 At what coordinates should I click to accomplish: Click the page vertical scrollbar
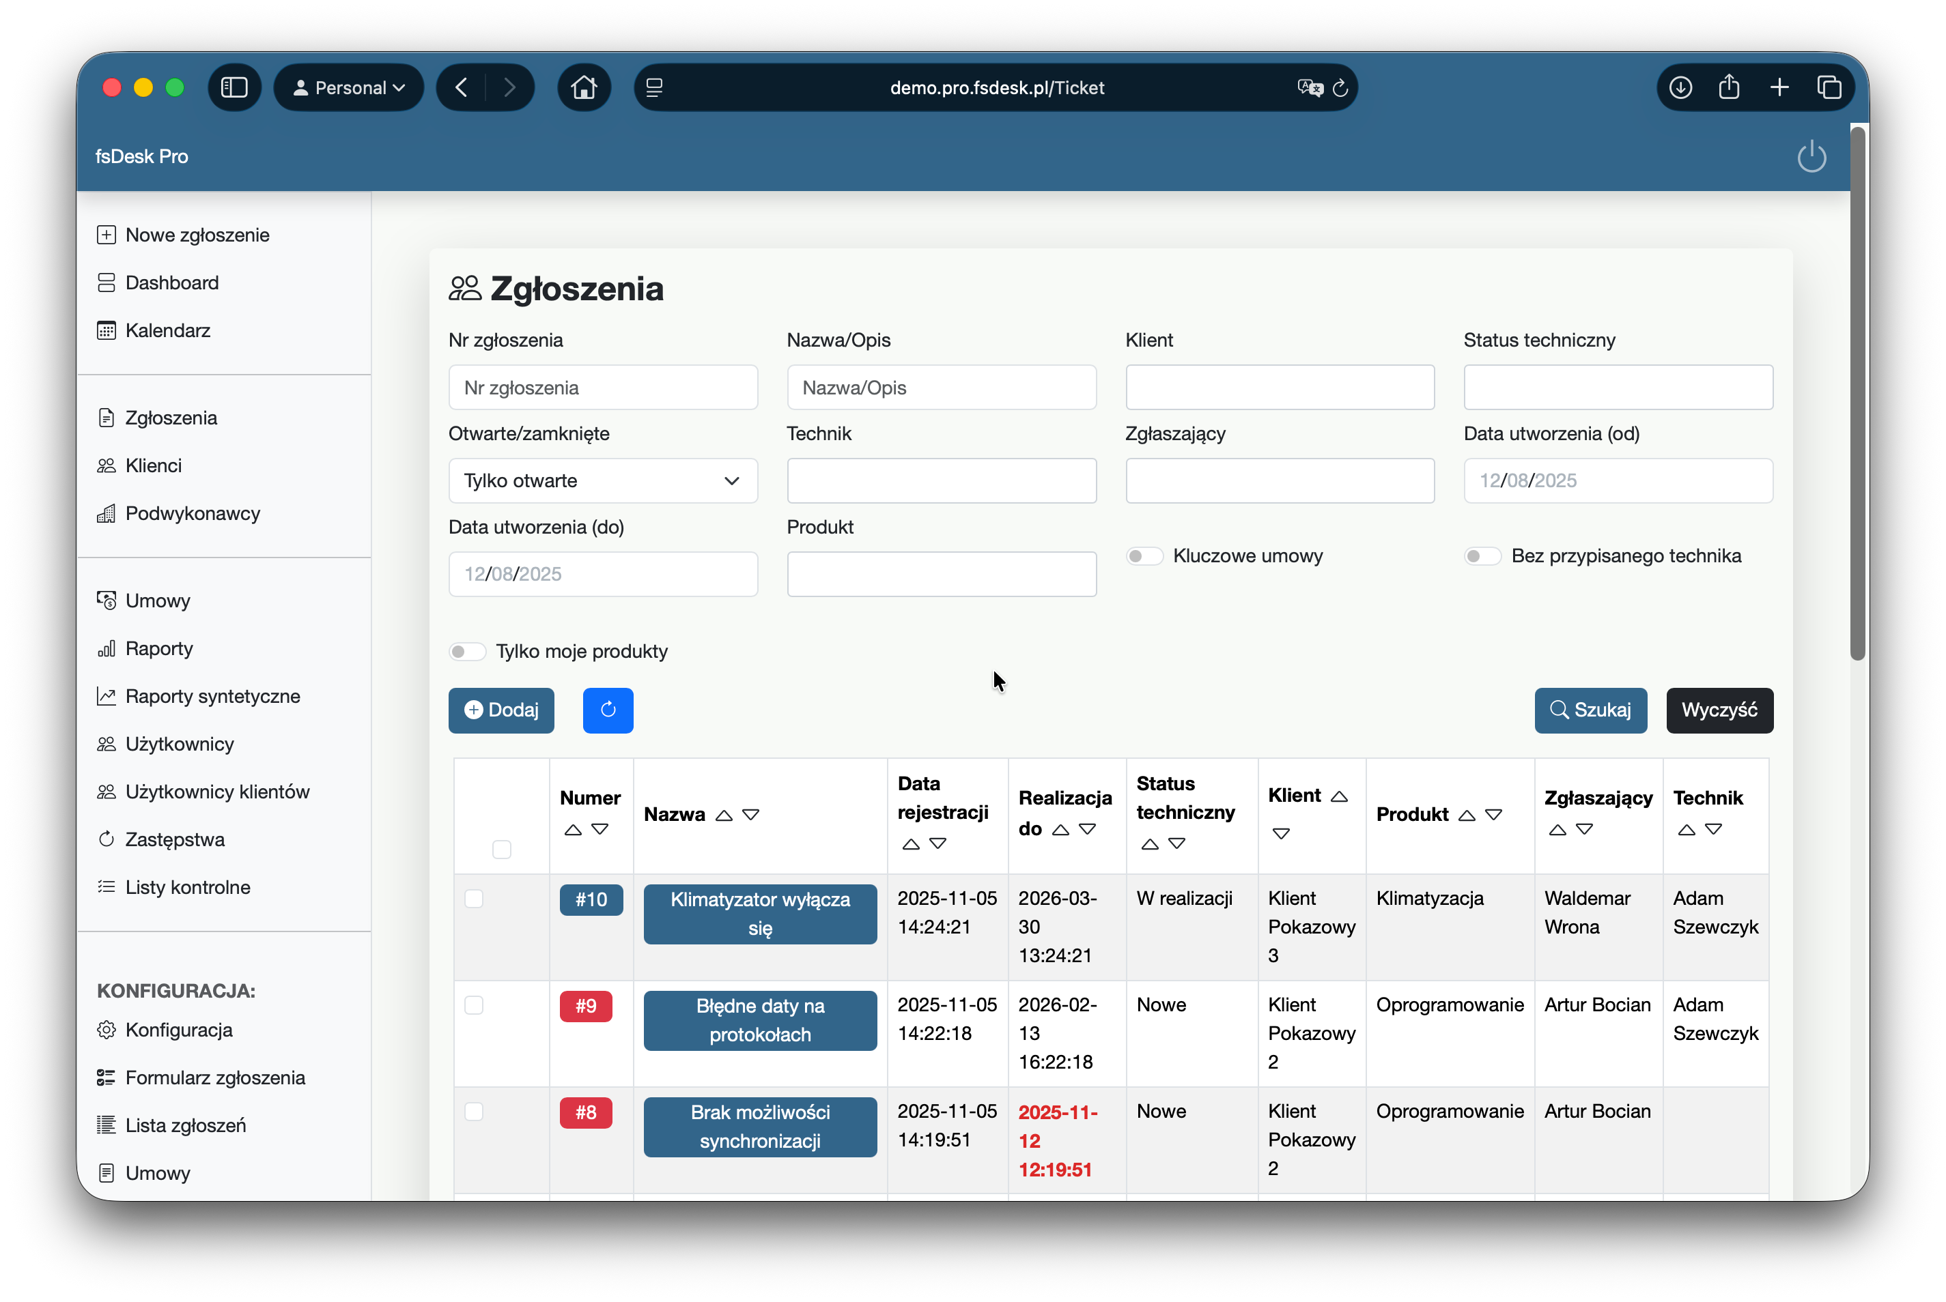pos(1858,390)
